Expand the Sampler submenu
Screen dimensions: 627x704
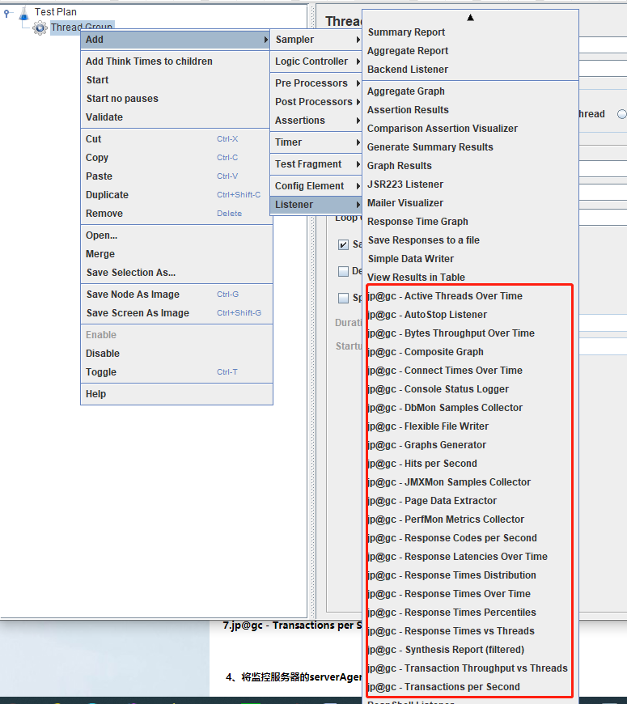[316, 40]
